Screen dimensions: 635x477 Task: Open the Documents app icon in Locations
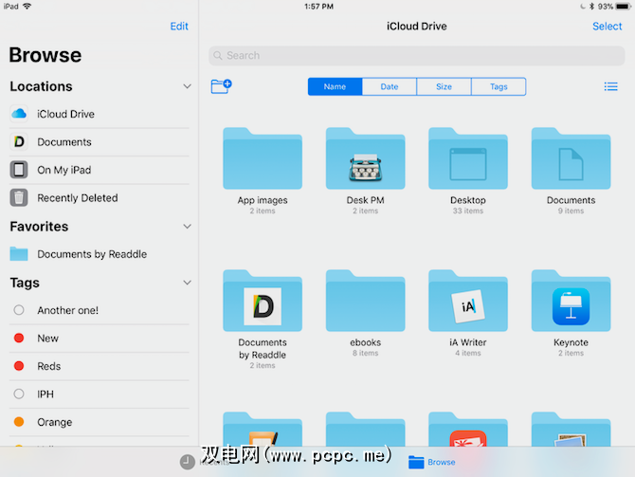[19, 142]
